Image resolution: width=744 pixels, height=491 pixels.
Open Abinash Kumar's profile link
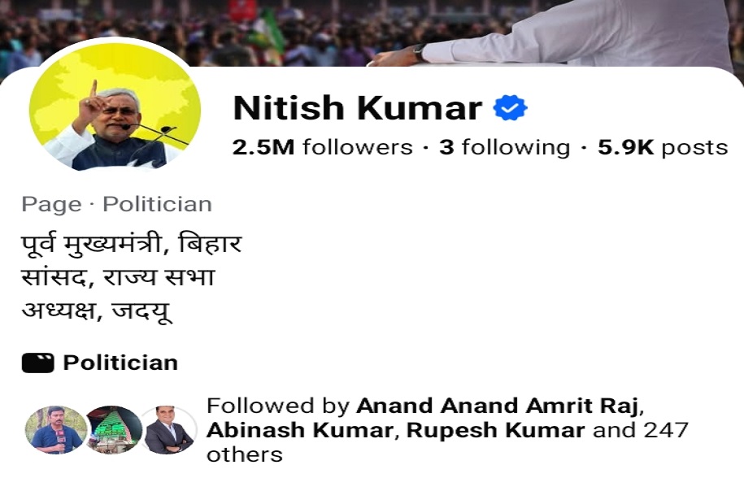tap(299, 430)
